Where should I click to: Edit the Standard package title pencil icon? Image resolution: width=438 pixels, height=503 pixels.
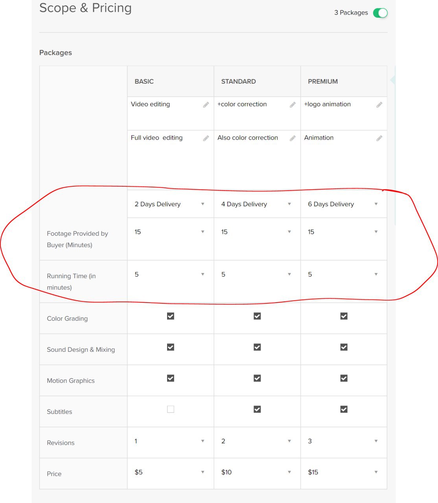click(x=293, y=105)
